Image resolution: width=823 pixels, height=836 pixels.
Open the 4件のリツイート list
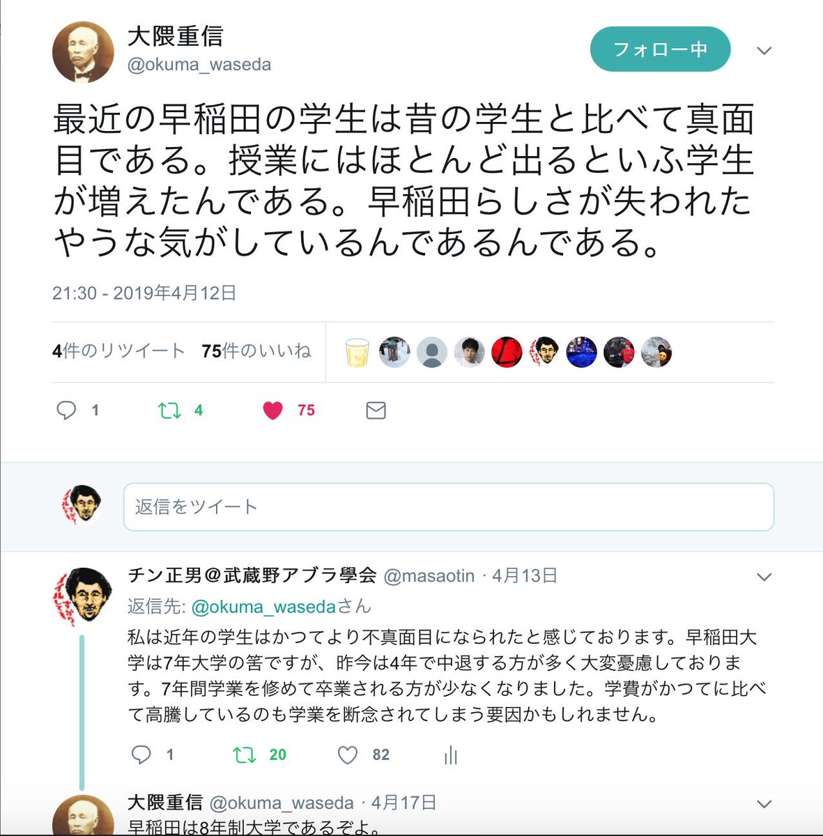coord(118,351)
